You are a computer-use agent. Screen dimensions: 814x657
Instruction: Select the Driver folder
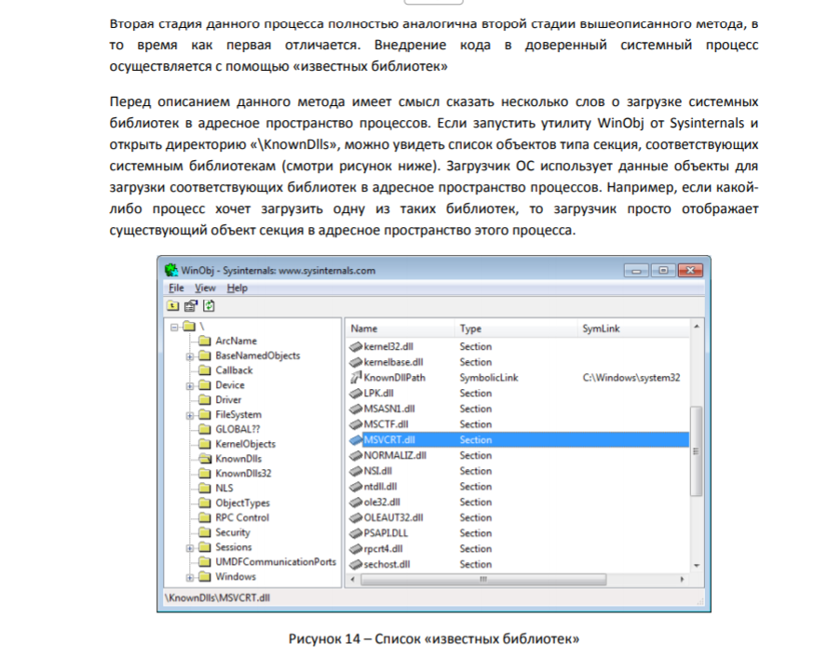[228, 400]
